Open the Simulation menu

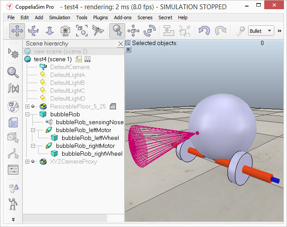59,17
